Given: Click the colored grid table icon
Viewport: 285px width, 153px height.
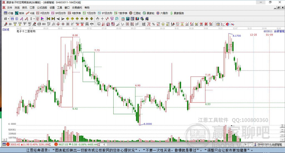Looking at the screenshot, I should click(x=218, y=24).
